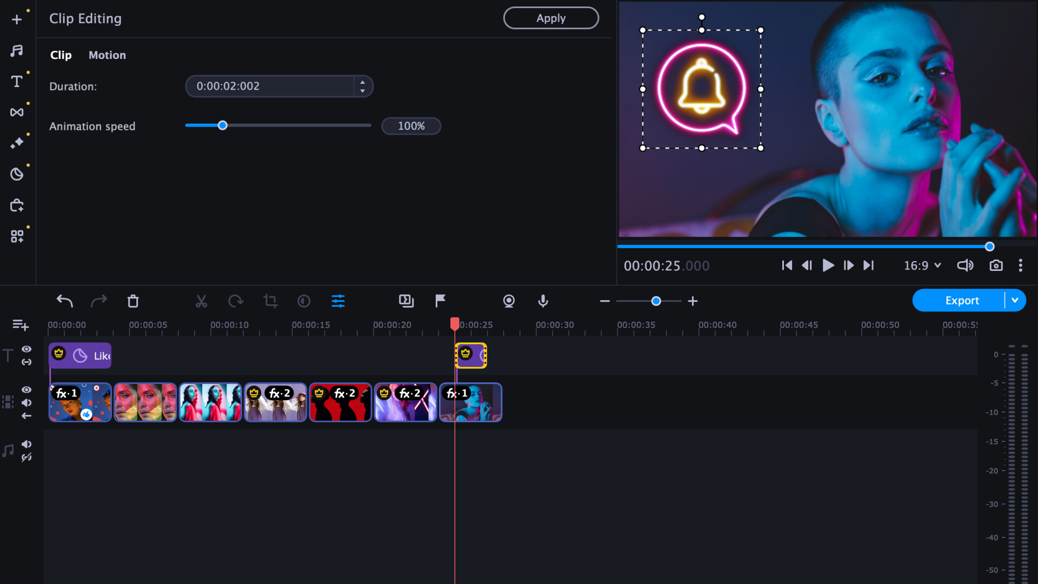Open the Titles panel from the sidebar

click(17, 80)
